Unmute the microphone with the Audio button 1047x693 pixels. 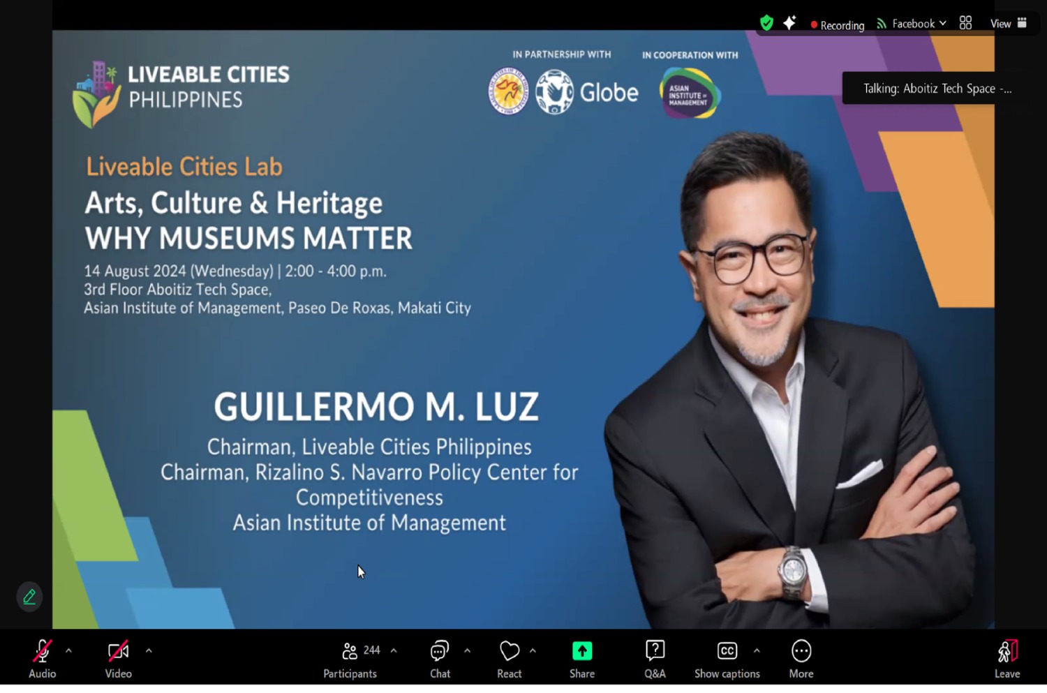point(42,658)
